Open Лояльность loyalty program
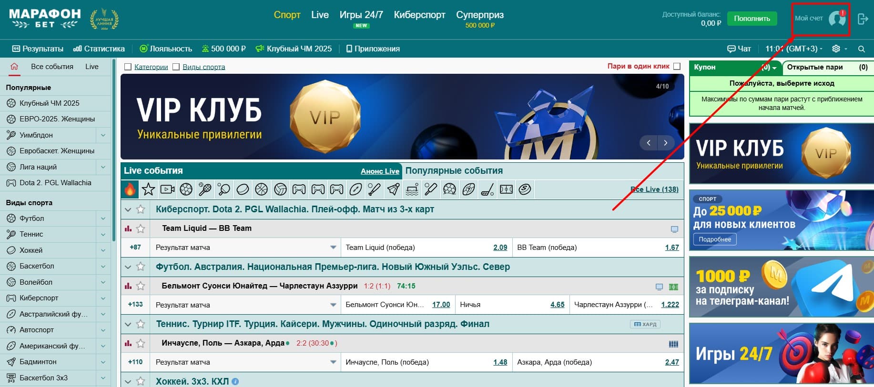 click(x=166, y=49)
